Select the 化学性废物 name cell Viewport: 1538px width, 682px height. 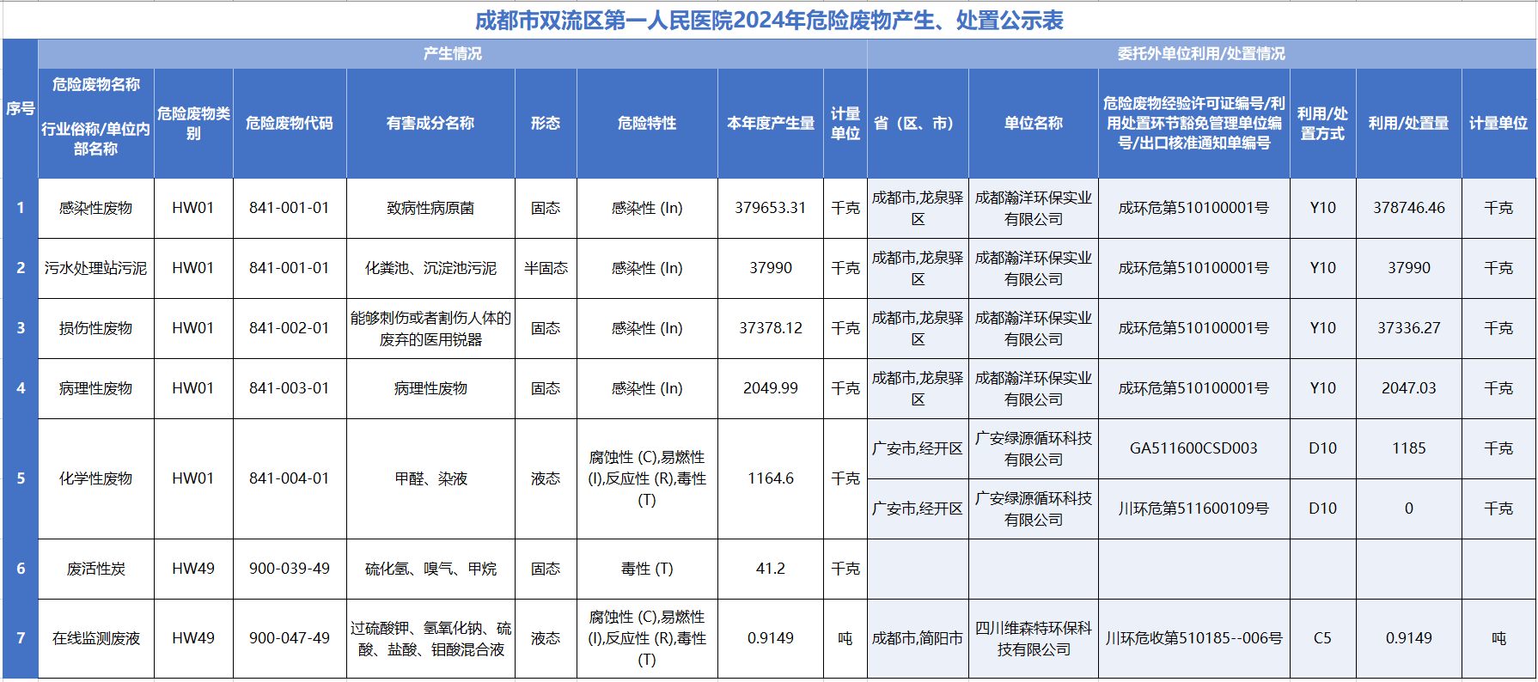pos(96,478)
